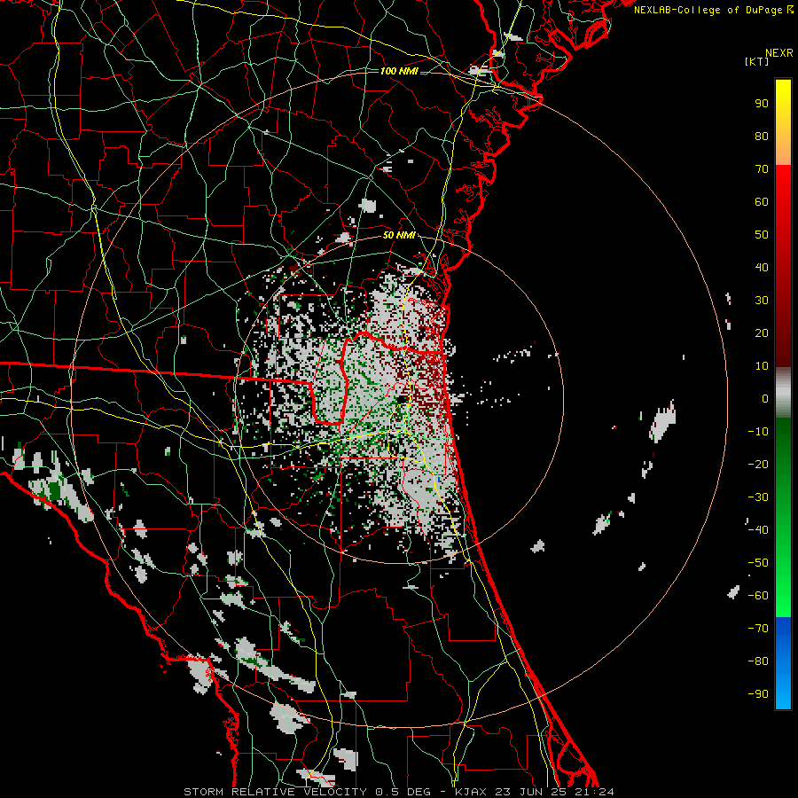Click the gray zero band of color bar
The width and height of the screenshot is (798, 798).
[x=783, y=393]
